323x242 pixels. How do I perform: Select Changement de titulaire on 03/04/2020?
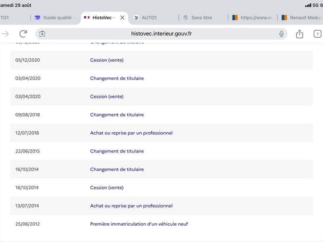pyautogui.click(x=117, y=78)
